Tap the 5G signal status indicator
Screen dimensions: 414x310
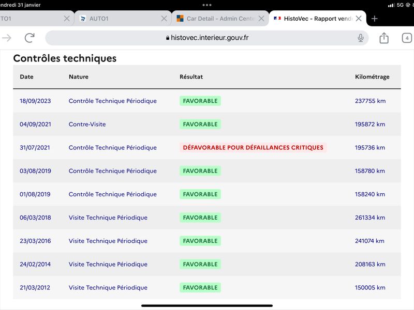point(400,5)
